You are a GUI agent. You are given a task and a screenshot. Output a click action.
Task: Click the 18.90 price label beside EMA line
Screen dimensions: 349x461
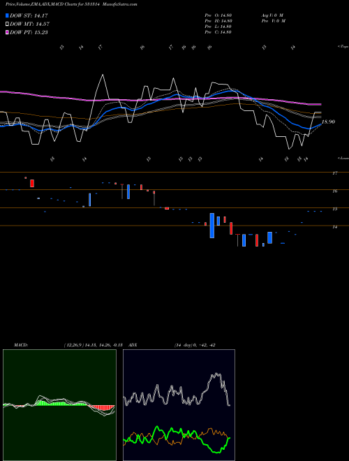pos(328,122)
